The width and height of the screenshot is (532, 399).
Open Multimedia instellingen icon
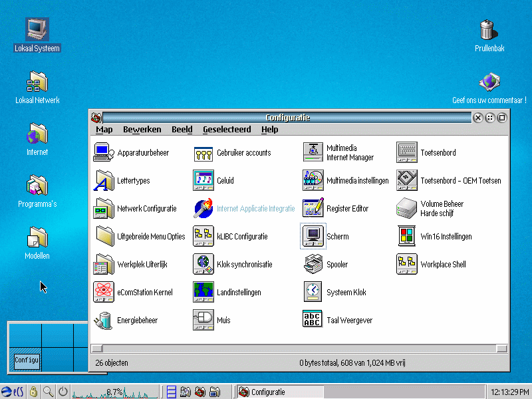tap(313, 180)
